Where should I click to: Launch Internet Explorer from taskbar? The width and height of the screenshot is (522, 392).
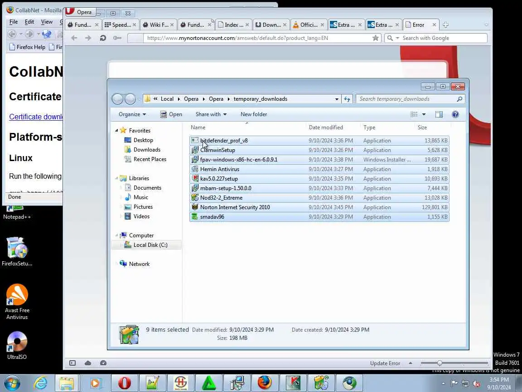[40, 383]
